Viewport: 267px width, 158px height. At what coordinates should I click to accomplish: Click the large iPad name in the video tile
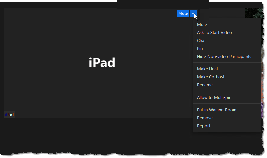tap(102, 63)
